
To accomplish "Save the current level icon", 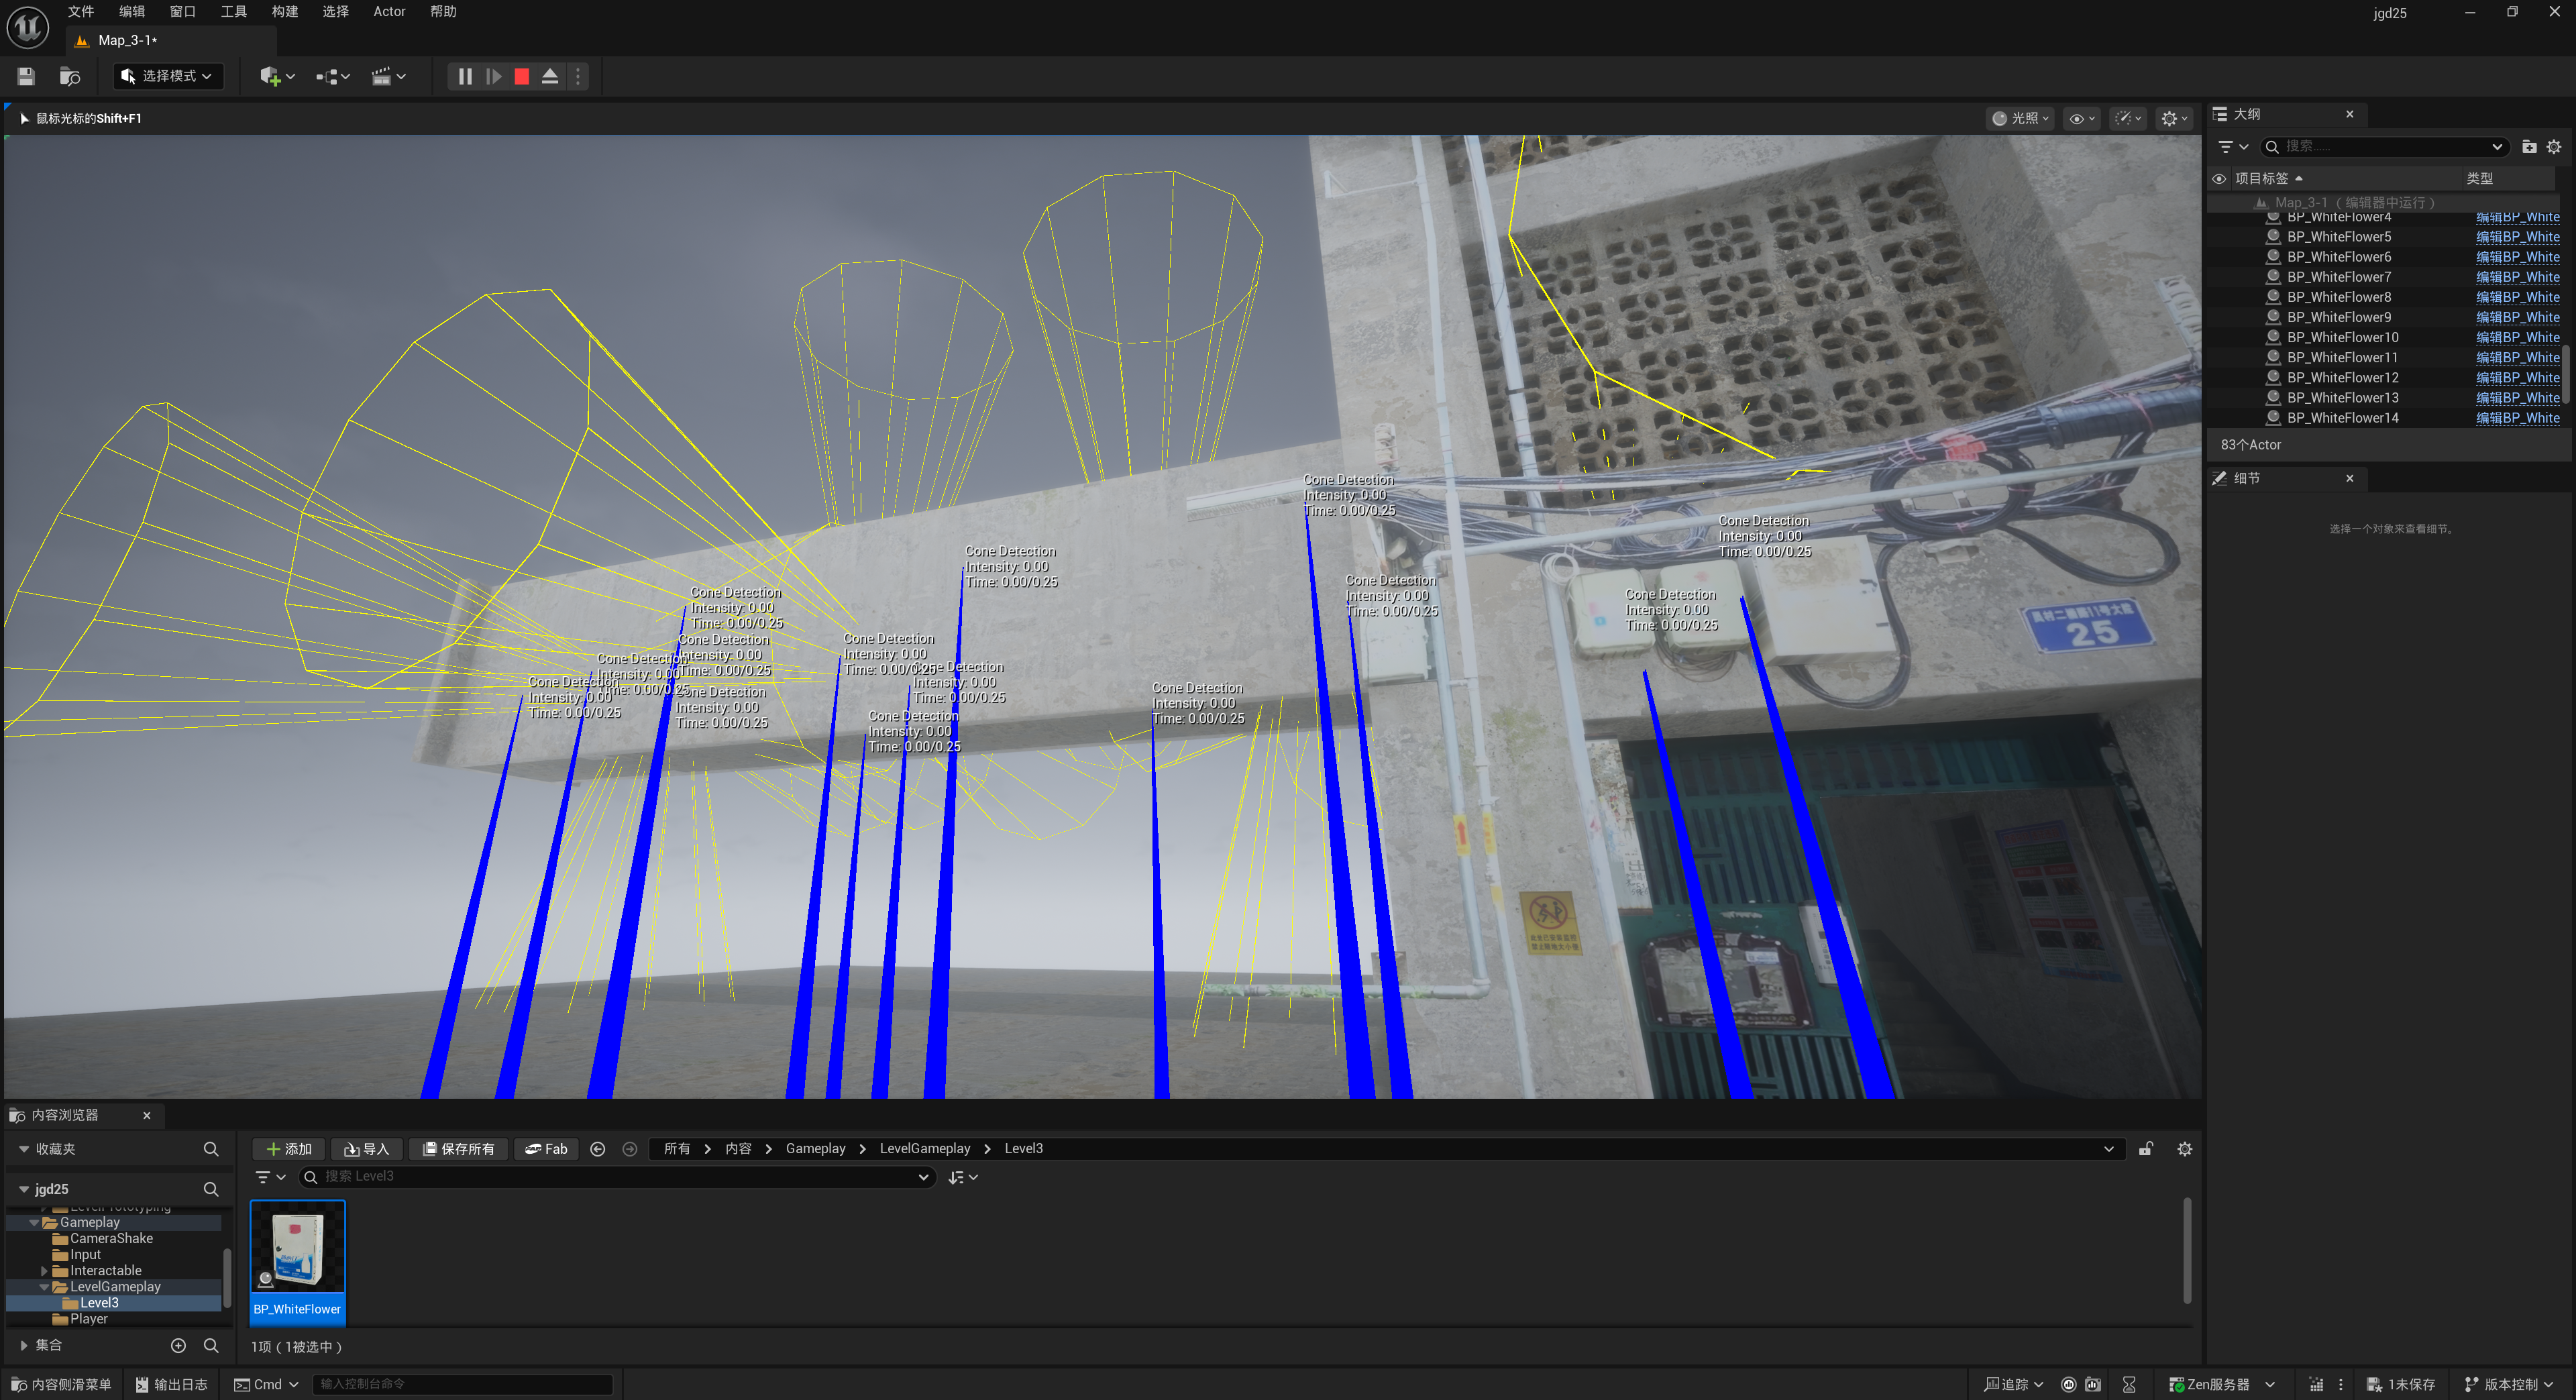I will 26,76.
